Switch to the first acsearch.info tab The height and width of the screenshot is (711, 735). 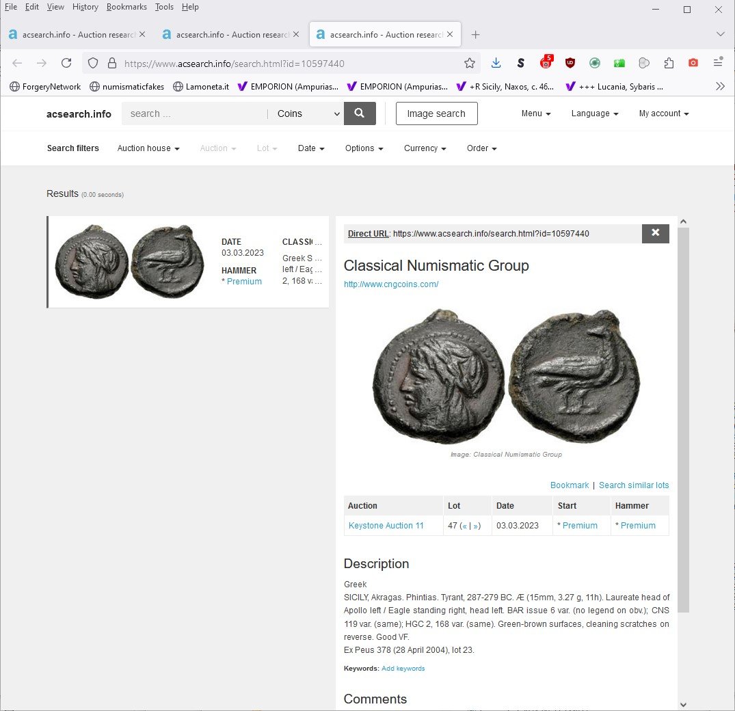pyautogui.click(x=77, y=35)
